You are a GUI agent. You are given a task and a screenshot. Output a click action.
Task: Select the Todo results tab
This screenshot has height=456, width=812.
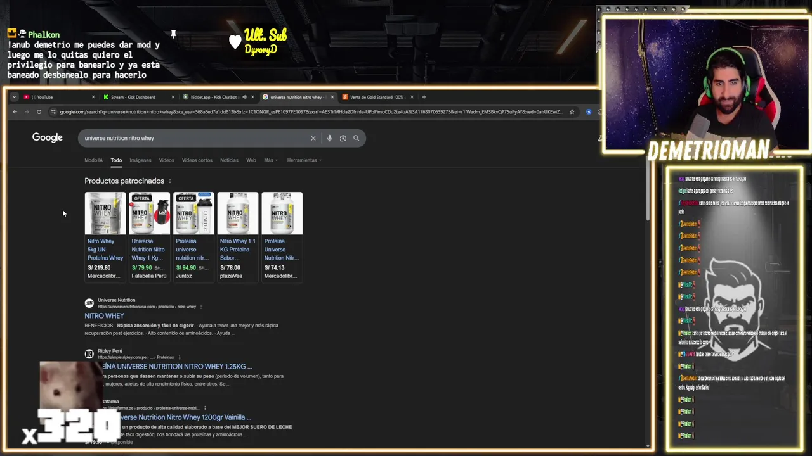pos(116,160)
